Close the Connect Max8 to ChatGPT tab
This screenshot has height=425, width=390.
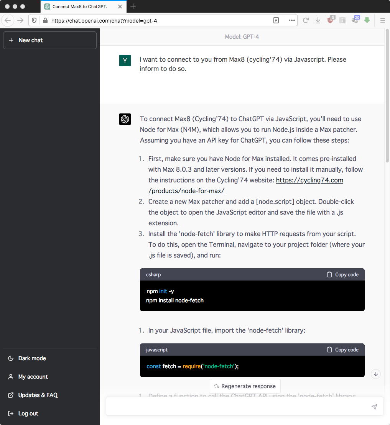(120, 7)
